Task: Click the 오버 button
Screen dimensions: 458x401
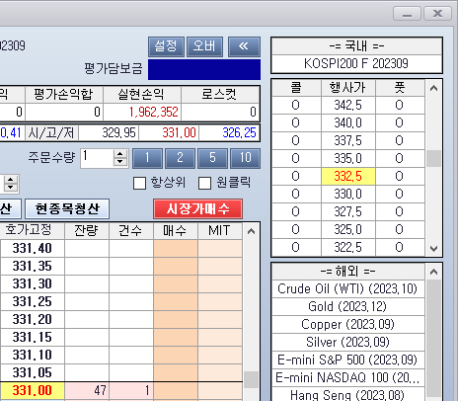Action: 204,46
